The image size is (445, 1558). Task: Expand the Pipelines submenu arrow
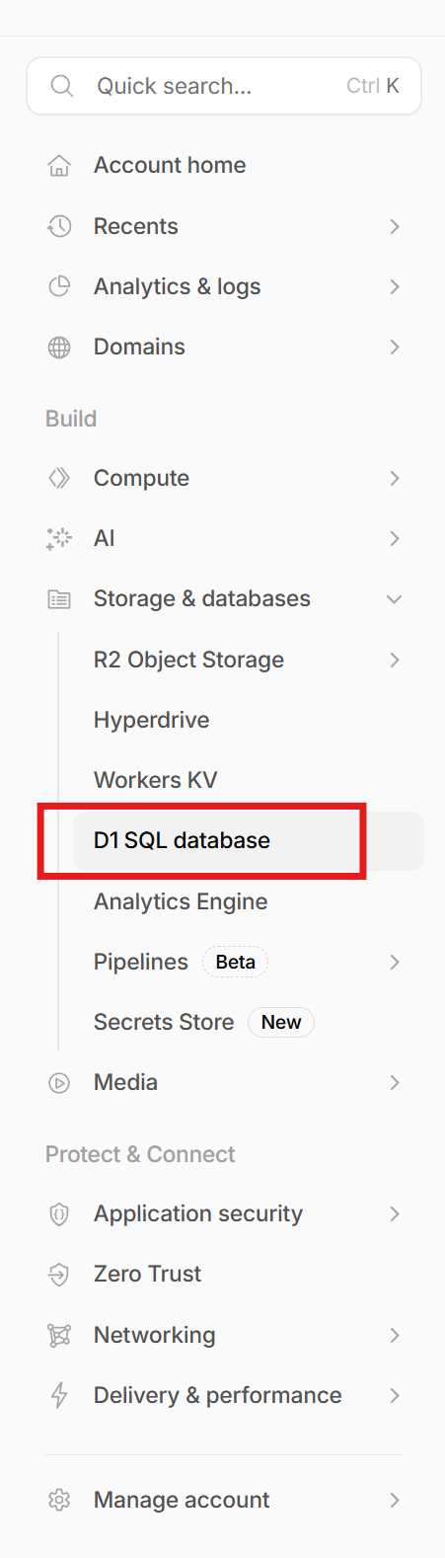coord(395,963)
